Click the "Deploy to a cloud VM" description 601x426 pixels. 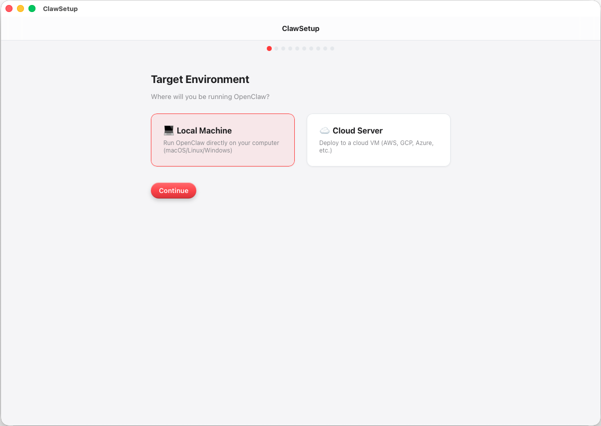click(377, 146)
